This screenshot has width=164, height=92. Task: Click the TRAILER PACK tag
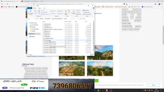click(137, 9)
